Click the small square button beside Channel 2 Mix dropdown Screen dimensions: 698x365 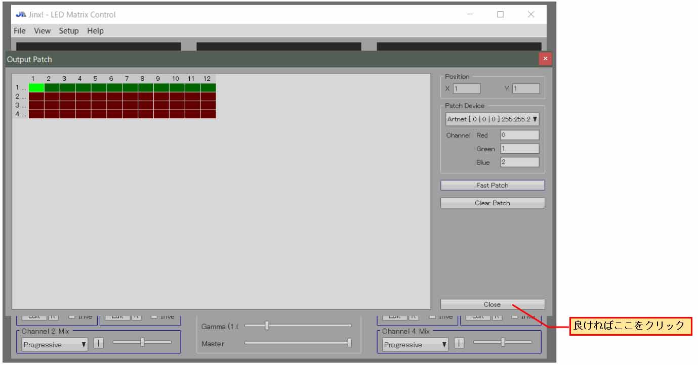(x=99, y=344)
